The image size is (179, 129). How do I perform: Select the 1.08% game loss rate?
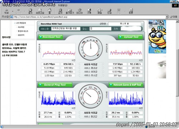pyautogui.click(x=136, y=117)
